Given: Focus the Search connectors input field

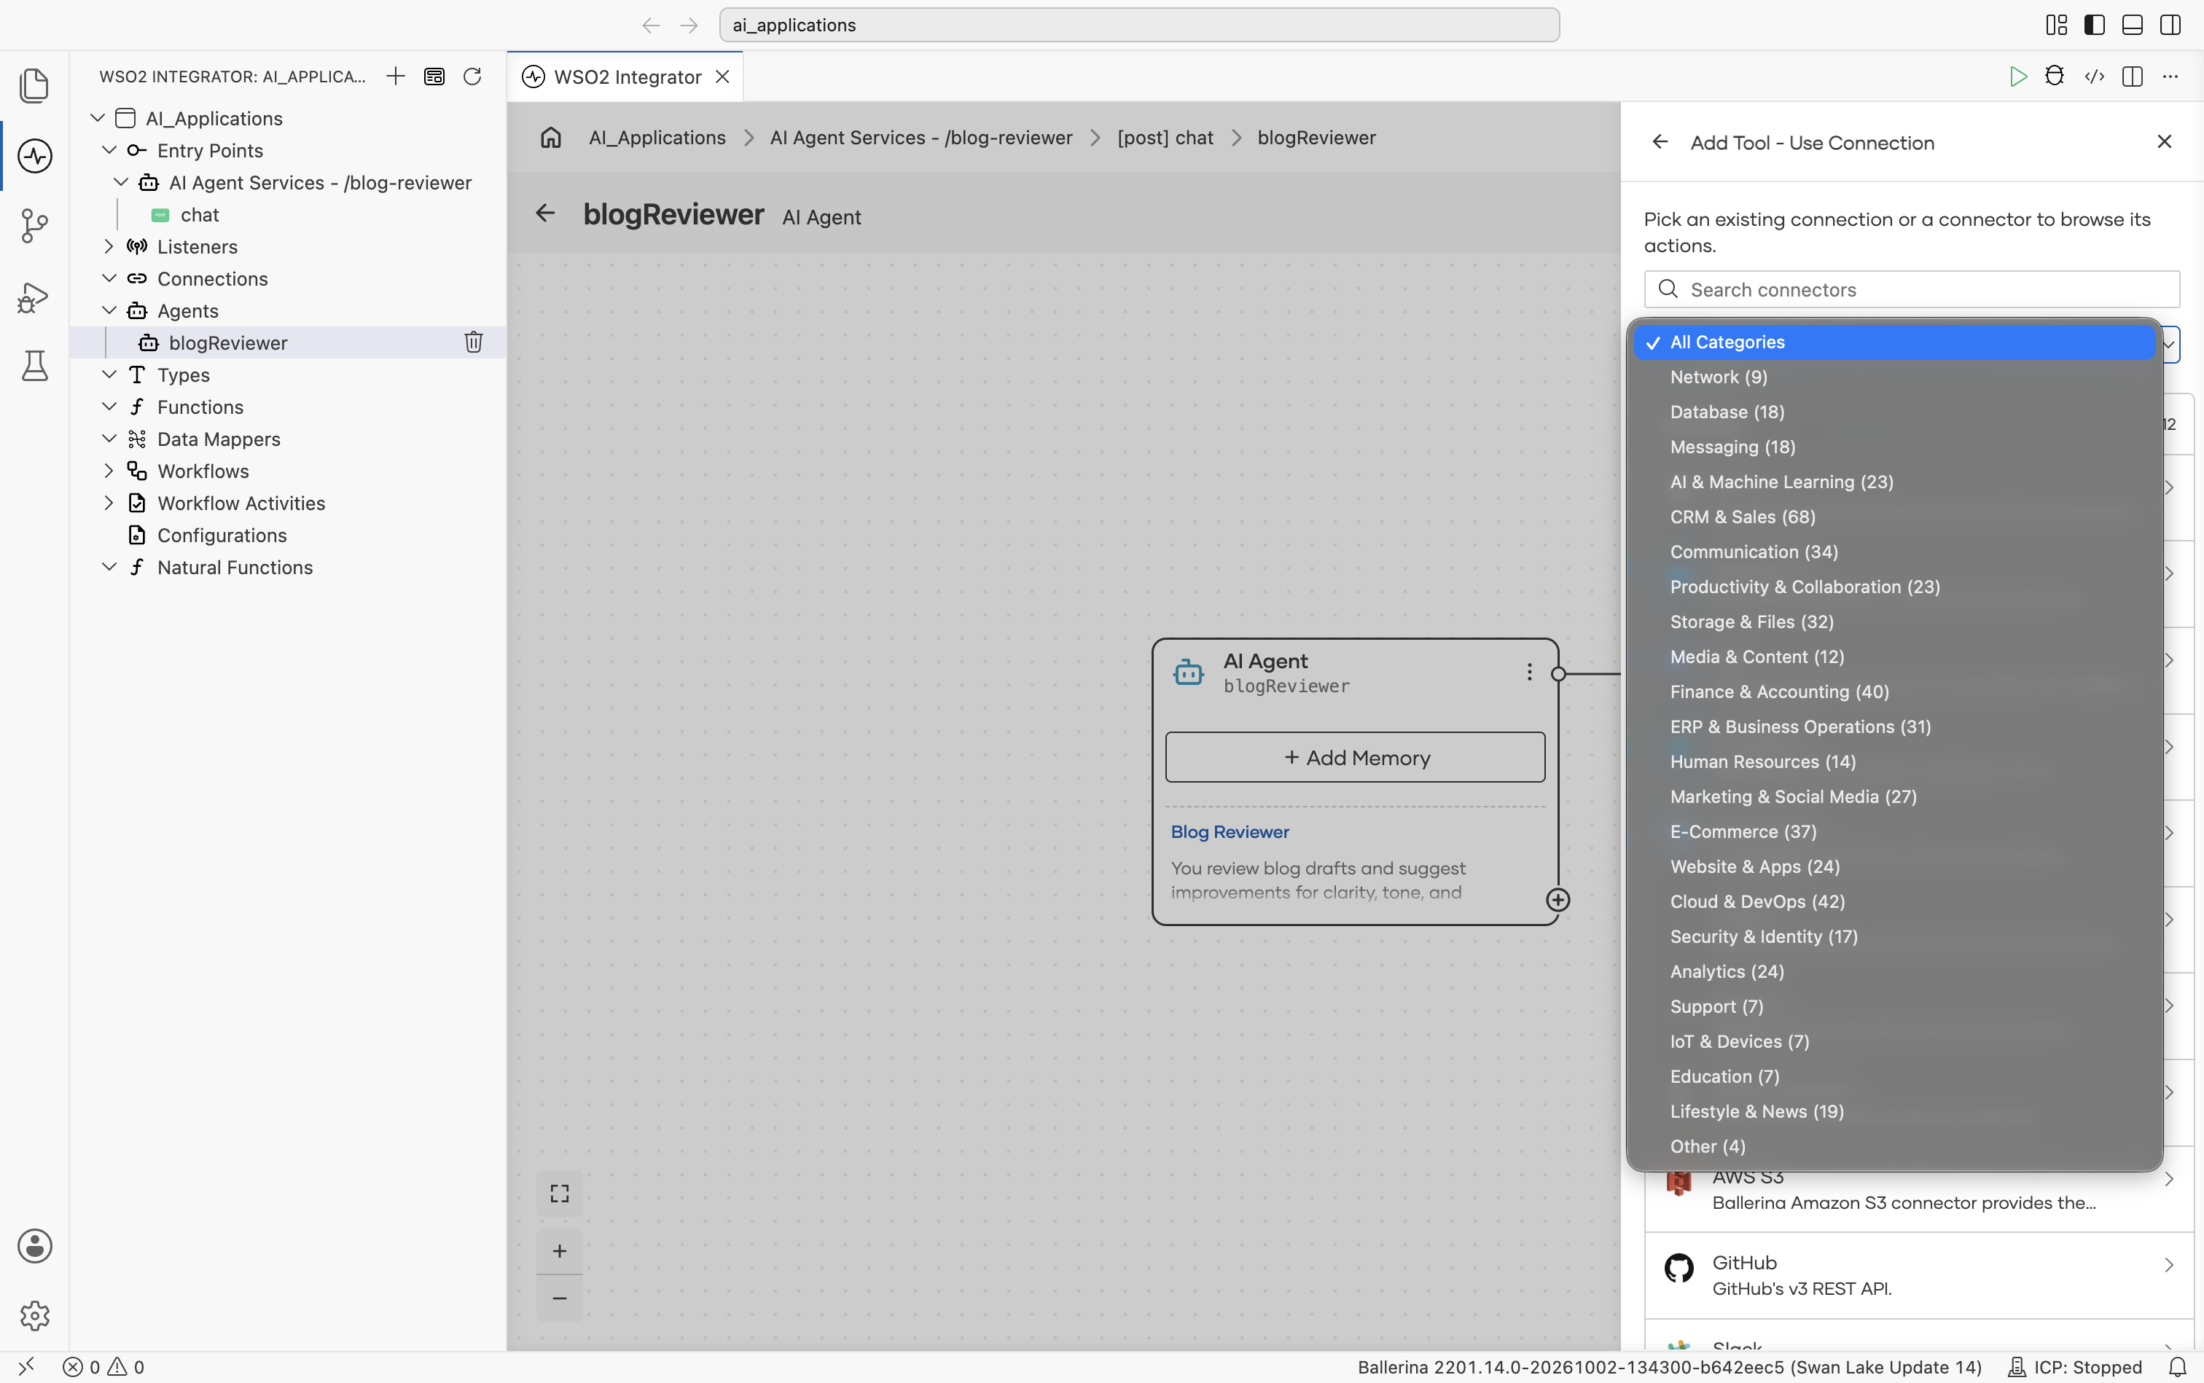Looking at the screenshot, I should coord(1911,289).
